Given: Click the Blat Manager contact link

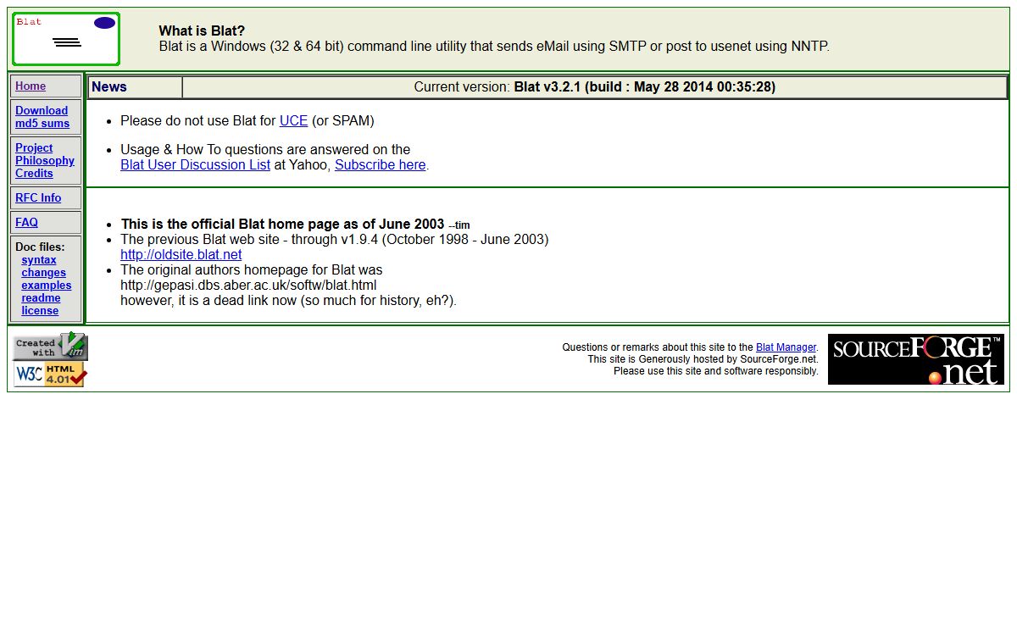Looking at the screenshot, I should point(786,347).
